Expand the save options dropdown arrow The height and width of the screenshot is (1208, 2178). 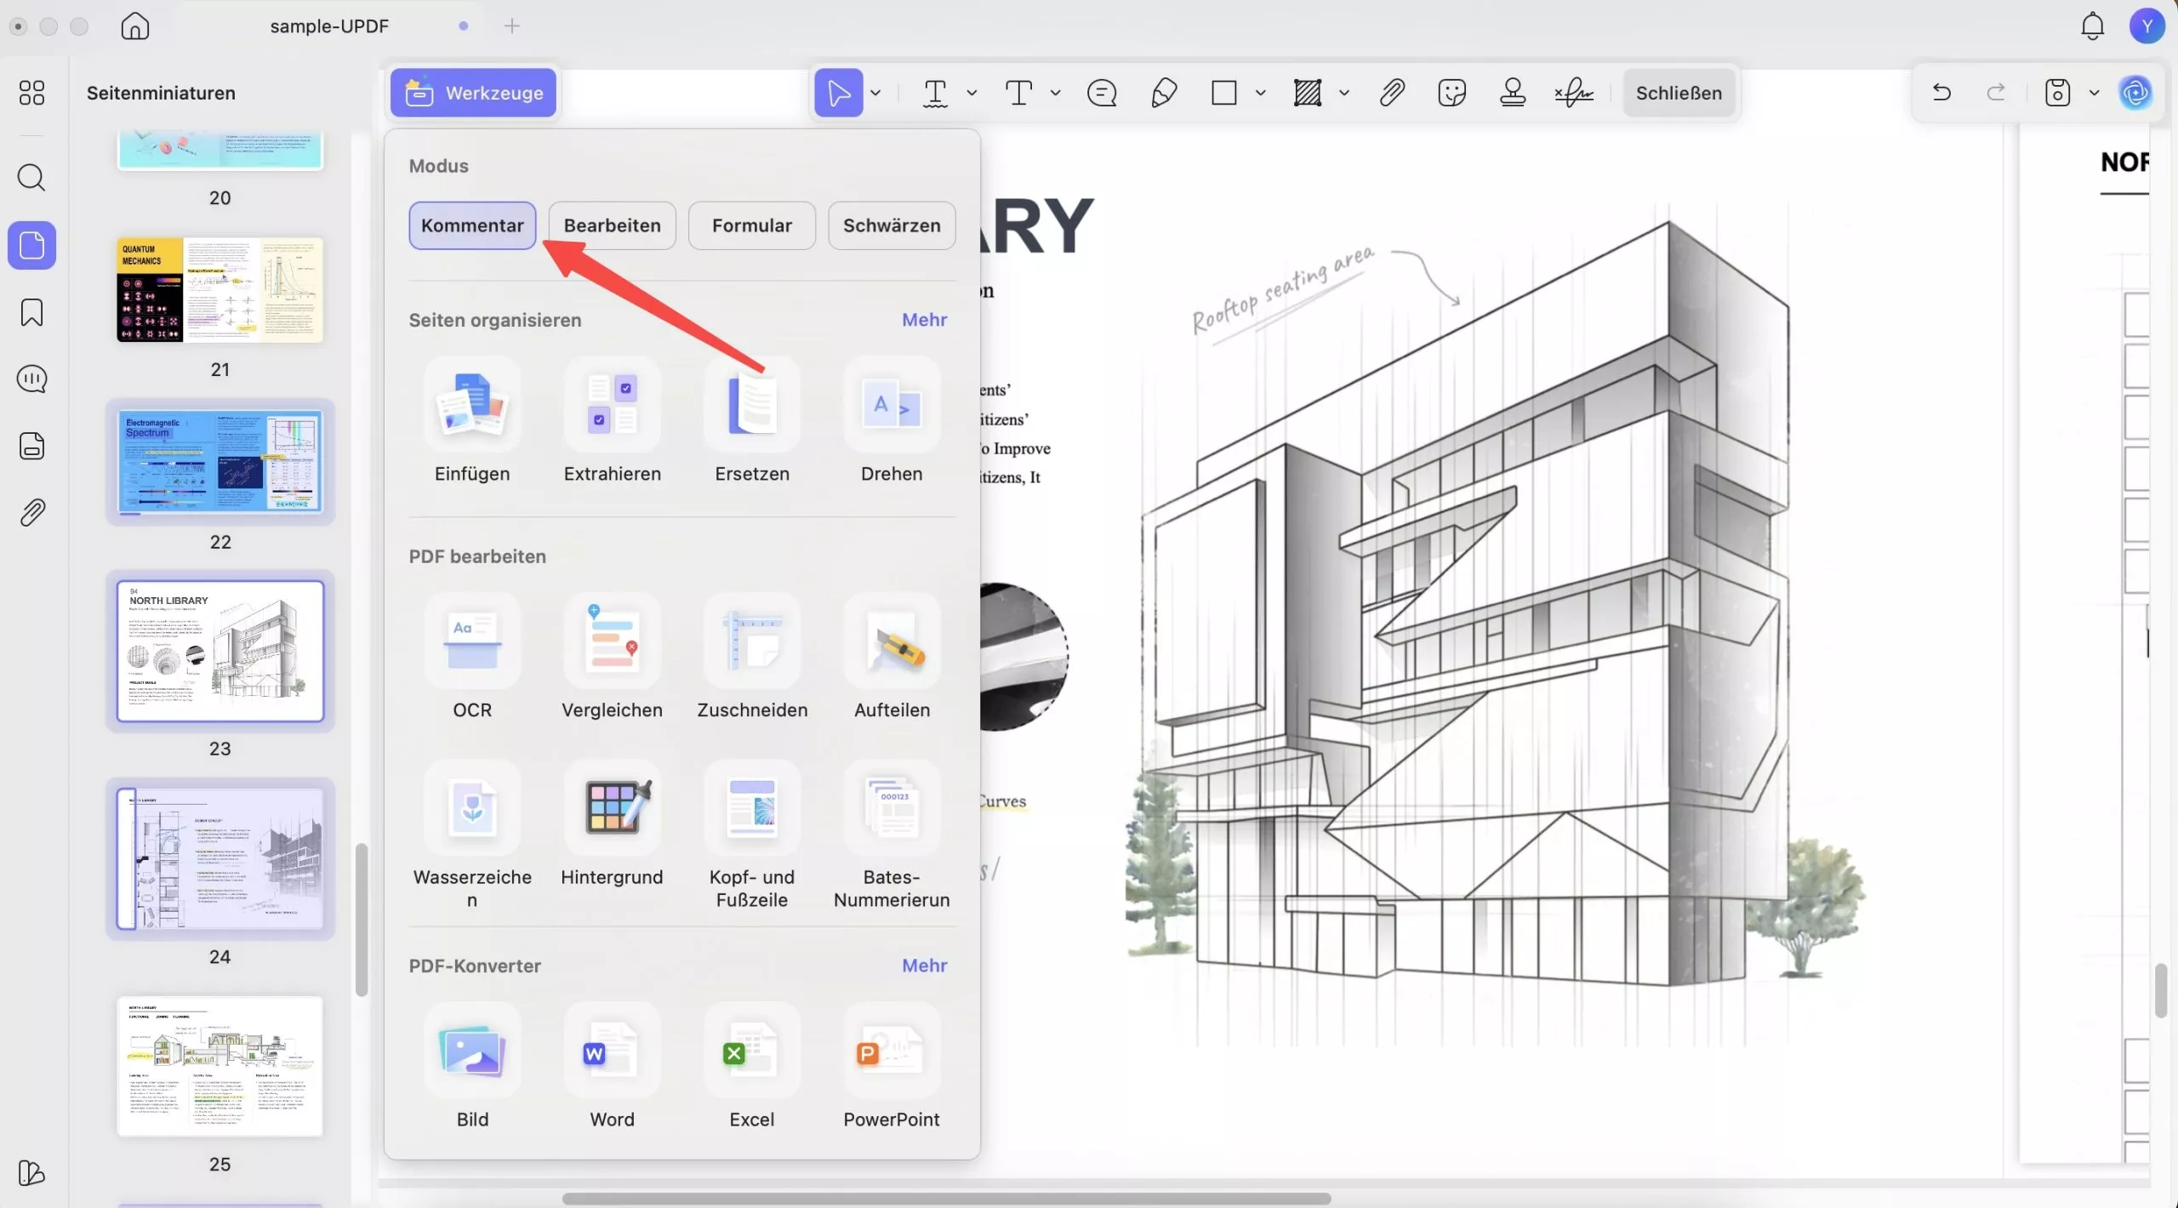(x=2094, y=93)
